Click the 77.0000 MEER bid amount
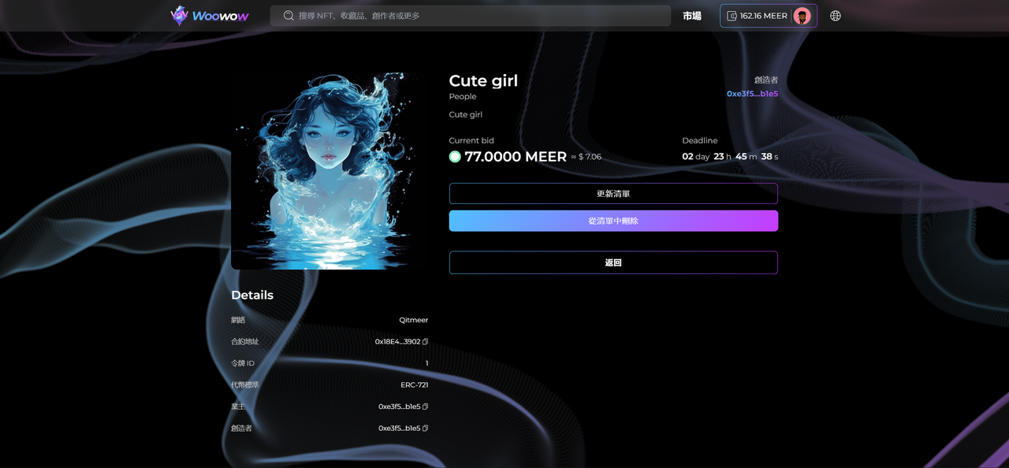Image resolution: width=1009 pixels, height=468 pixels. click(516, 157)
